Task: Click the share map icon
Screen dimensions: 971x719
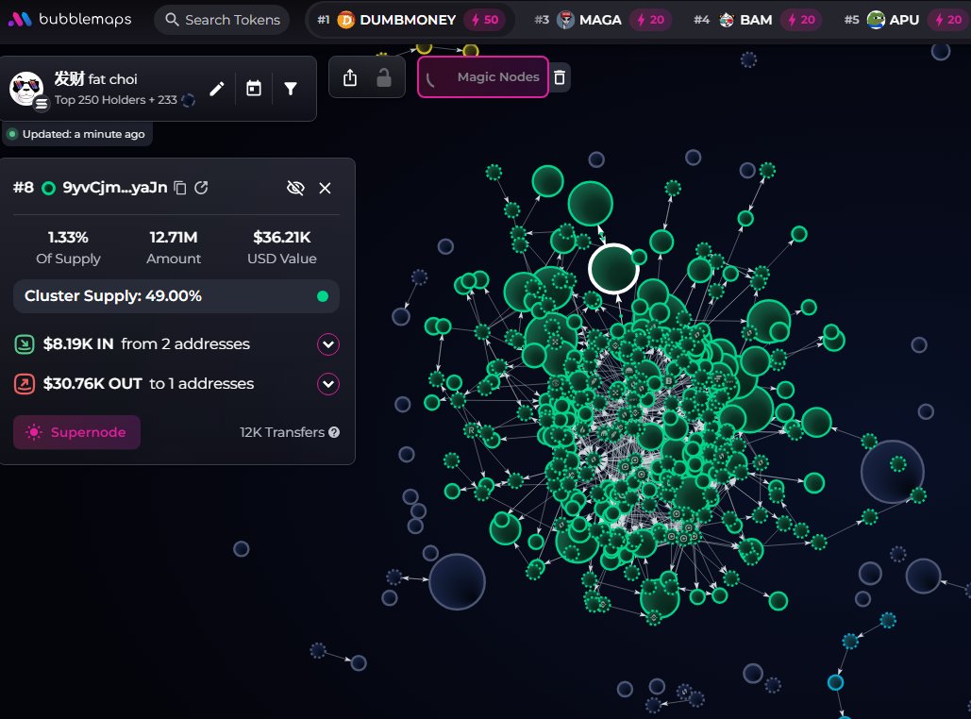Action: (x=350, y=77)
